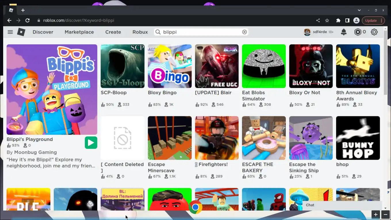This screenshot has width=391, height=220.
Task: Open the Robux tab
Action: 140,32
